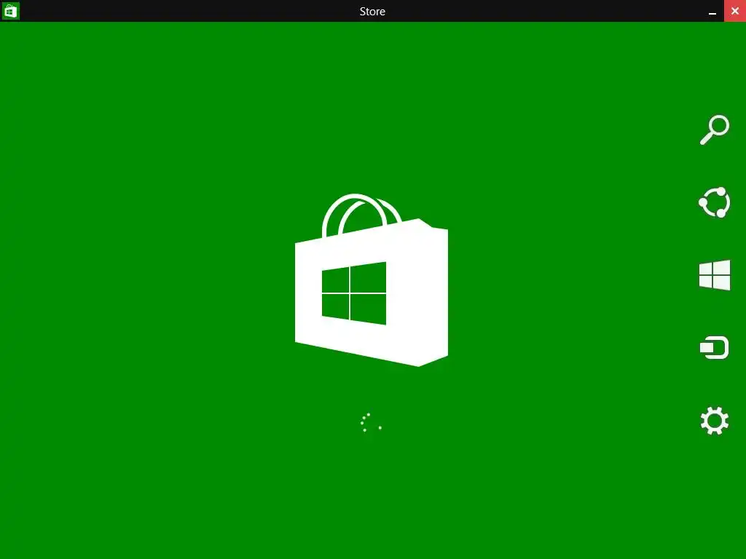Minimize the Store window
Screen dimensions: 746x559
(x=712, y=12)
